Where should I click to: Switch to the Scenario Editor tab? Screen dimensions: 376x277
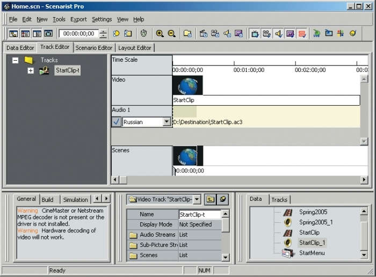(x=94, y=48)
